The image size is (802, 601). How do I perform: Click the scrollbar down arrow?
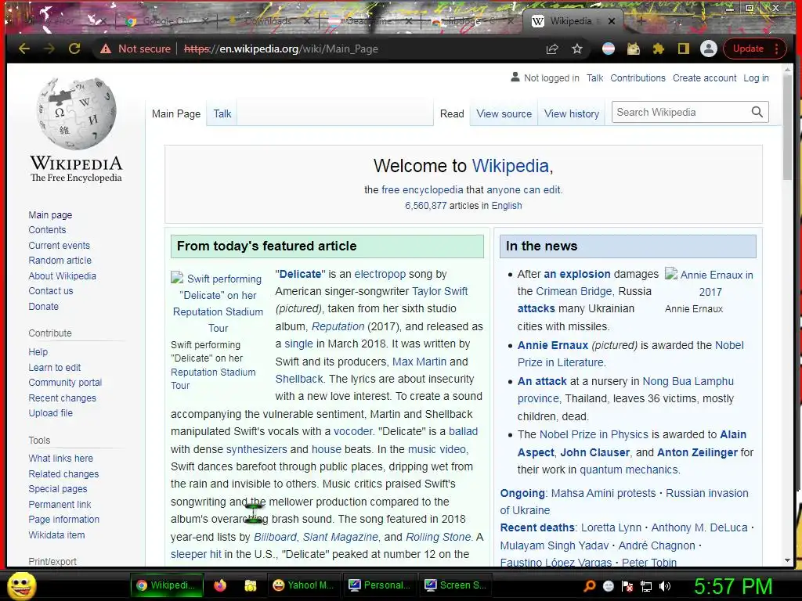[x=787, y=560]
